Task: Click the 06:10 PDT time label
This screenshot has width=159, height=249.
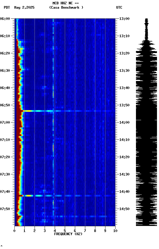Action: 5,36
